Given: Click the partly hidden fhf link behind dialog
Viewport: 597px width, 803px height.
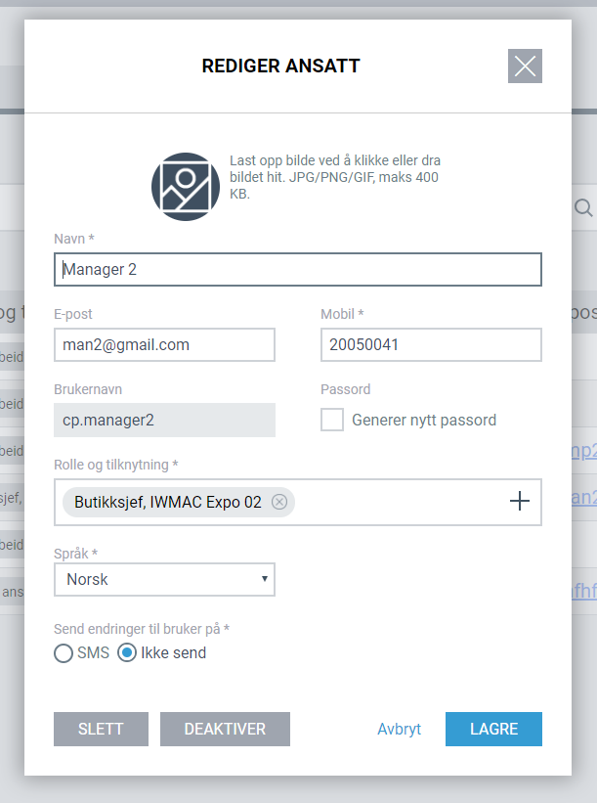Looking at the screenshot, I should coord(584,591).
